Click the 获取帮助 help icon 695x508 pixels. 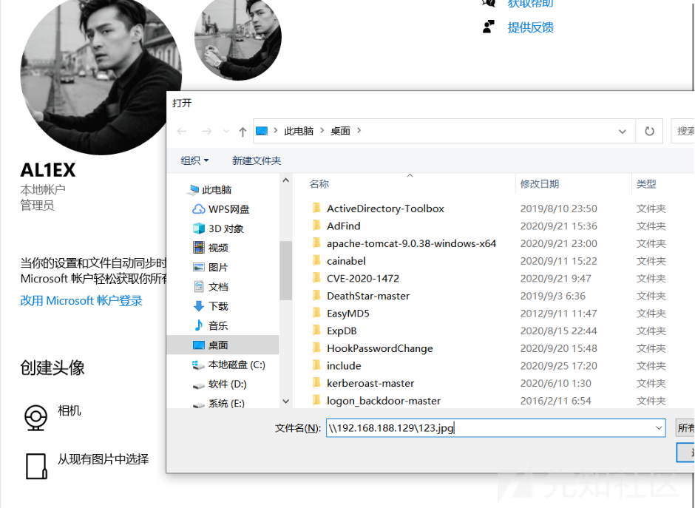click(488, 4)
